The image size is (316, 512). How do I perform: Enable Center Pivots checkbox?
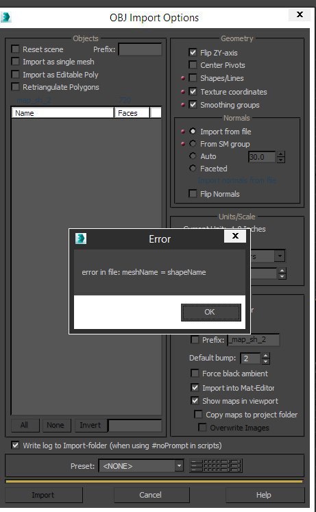pos(193,64)
